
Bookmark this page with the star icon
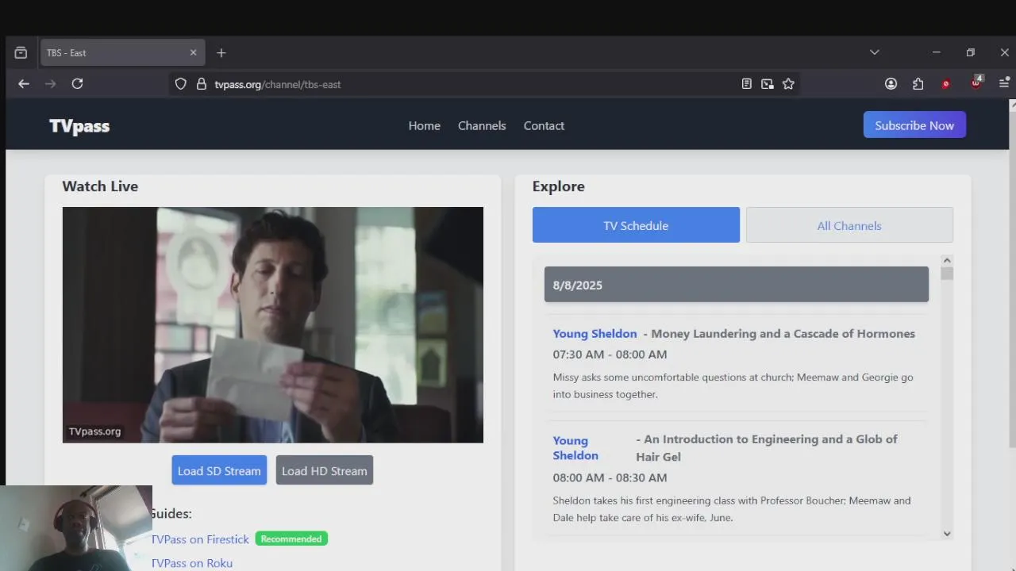[x=788, y=83]
